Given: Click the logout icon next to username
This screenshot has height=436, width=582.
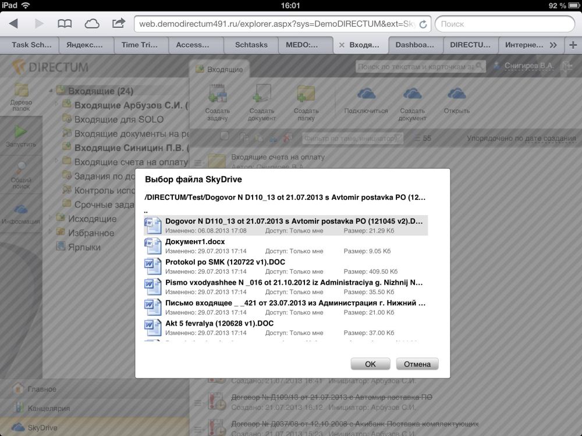Looking at the screenshot, I should coord(567,66).
